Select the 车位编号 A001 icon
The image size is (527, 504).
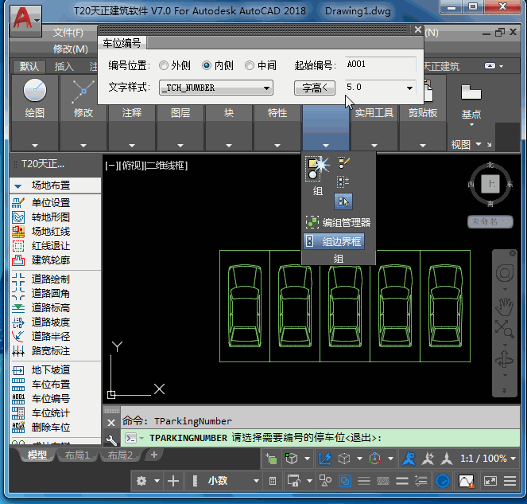18,399
